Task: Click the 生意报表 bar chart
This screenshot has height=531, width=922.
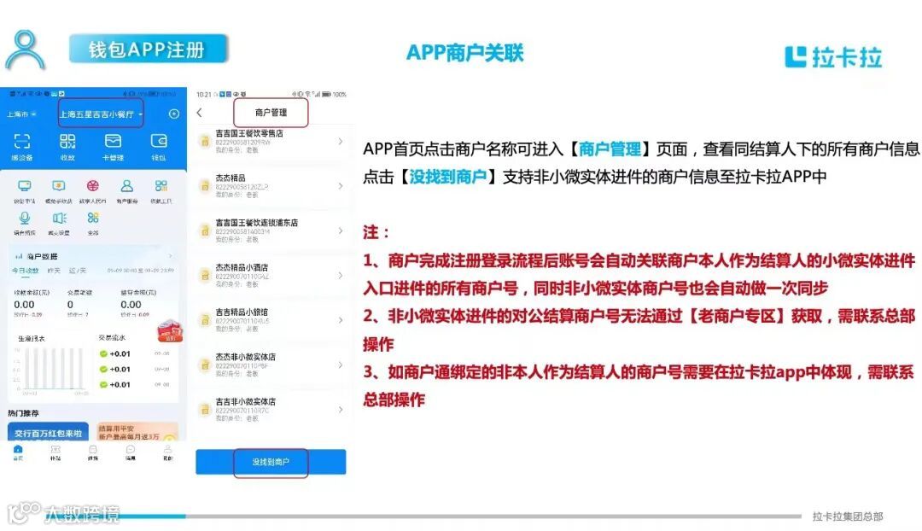Action: [x=50, y=370]
